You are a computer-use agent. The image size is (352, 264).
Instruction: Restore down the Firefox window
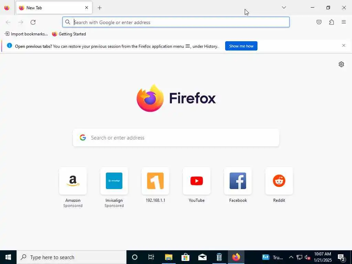328,8
